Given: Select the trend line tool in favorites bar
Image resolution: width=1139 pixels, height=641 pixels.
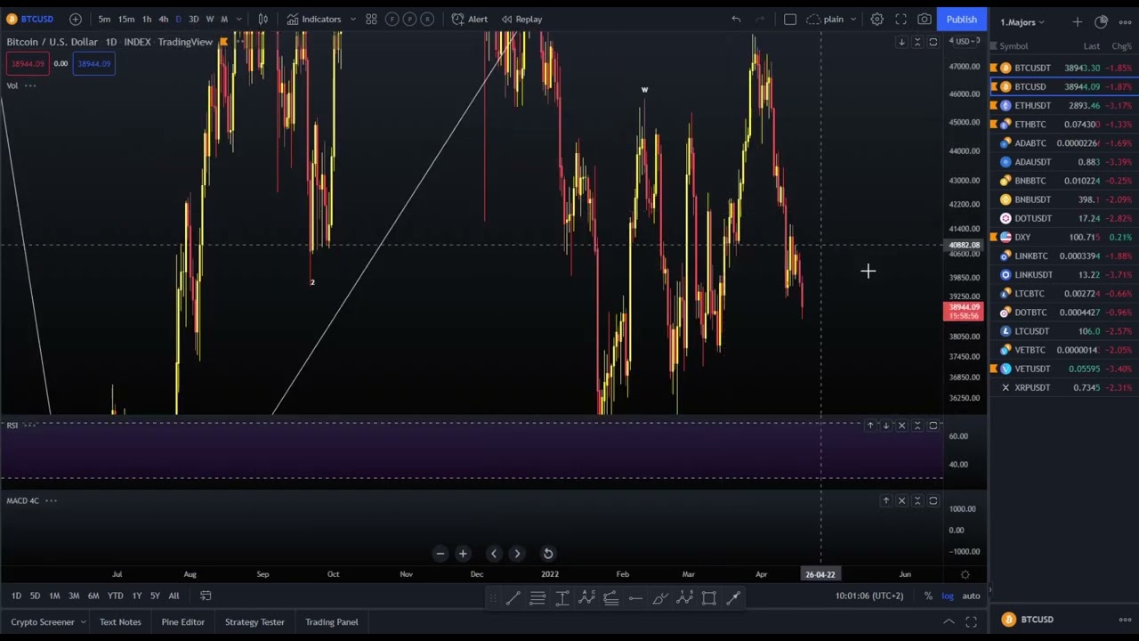Looking at the screenshot, I should tap(513, 598).
